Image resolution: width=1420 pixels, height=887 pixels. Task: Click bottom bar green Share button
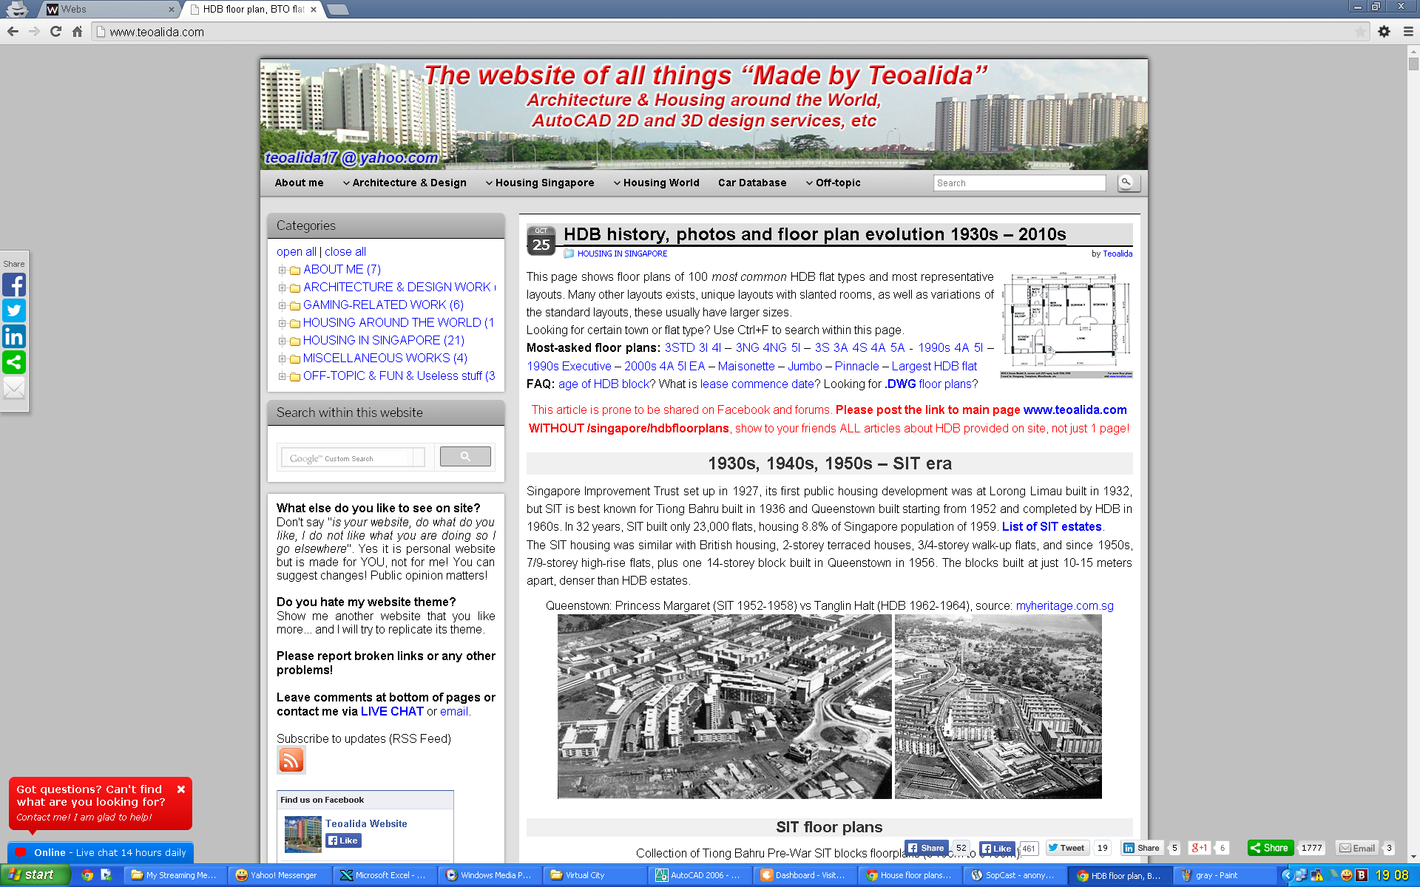click(x=1270, y=848)
